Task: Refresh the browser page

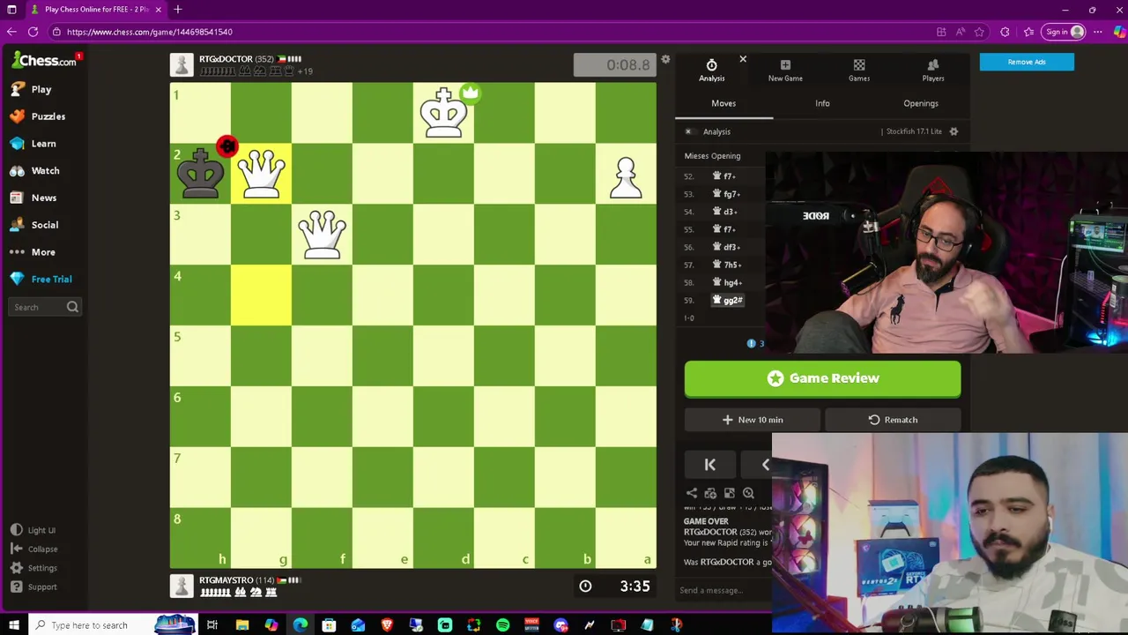Action: [33, 32]
